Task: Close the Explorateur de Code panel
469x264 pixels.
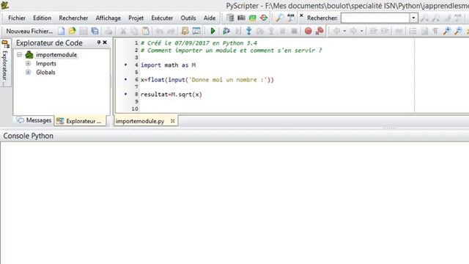Action: [x=105, y=43]
